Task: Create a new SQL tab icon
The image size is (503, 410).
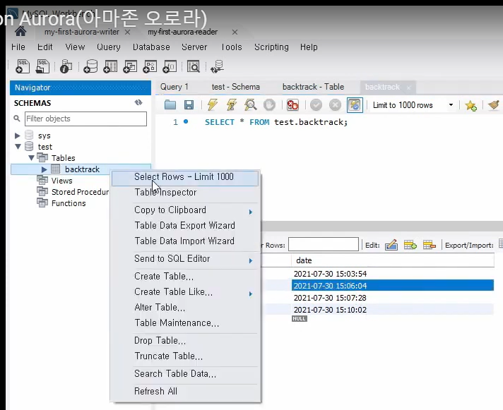Action: (x=23, y=66)
